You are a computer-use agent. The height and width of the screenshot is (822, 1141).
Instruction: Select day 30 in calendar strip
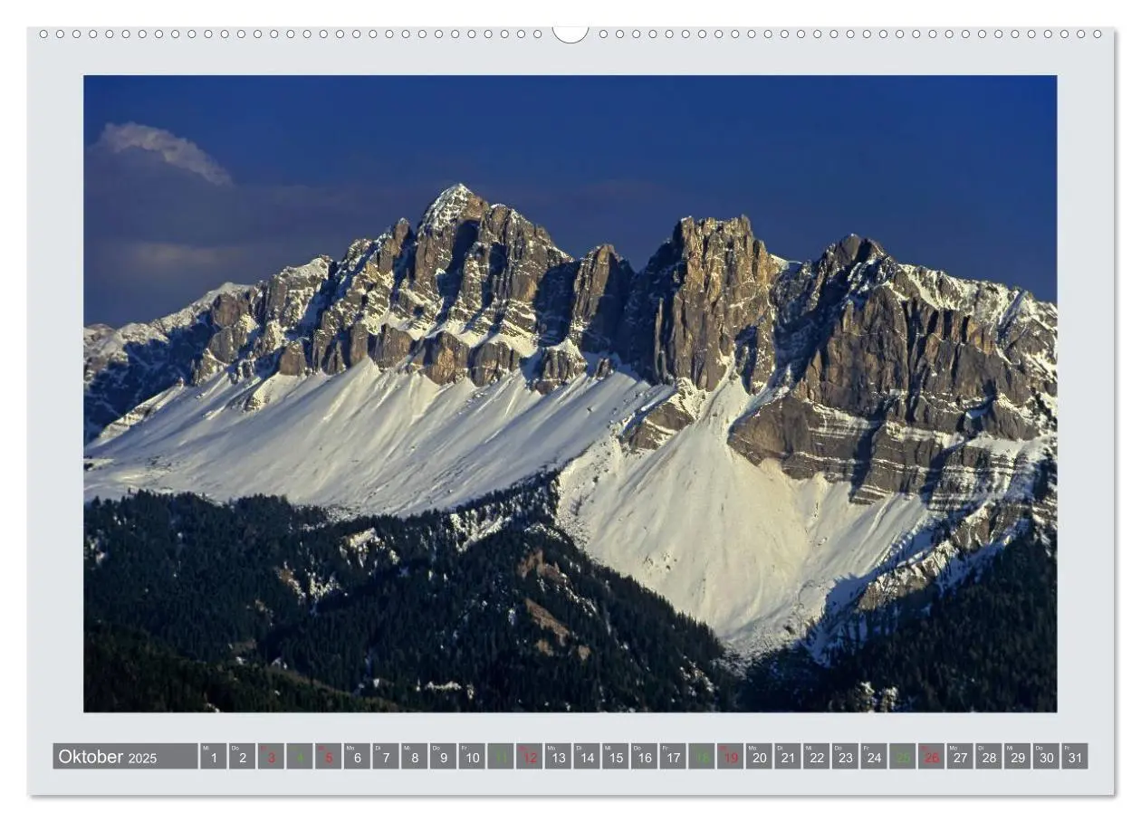[1046, 756]
